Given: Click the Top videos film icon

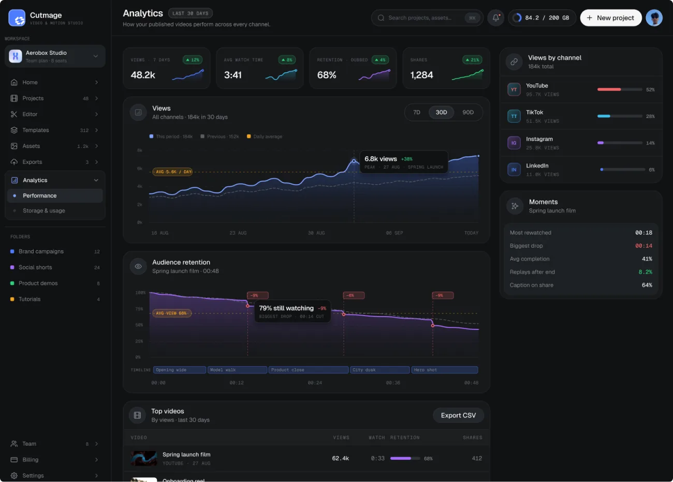Looking at the screenshot, I should coord(137,415).
